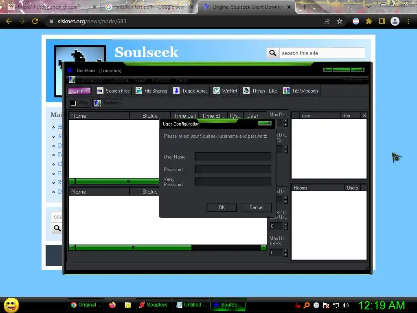Image resolution: width=417 pixels, height=313 pixels.
Task: Open the Window menu
Action: (x=160, y=80)
